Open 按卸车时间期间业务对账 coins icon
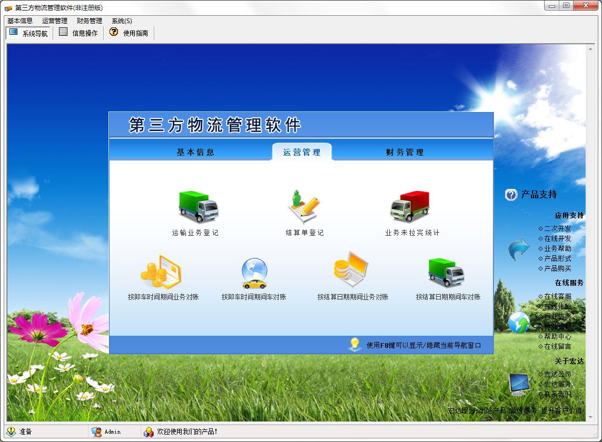Screen dimensions: 602x442 coord(161,272)
